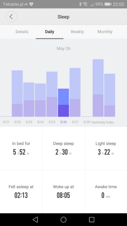Select the highlighted 5/26 sleep bar

tap(63, 103)
